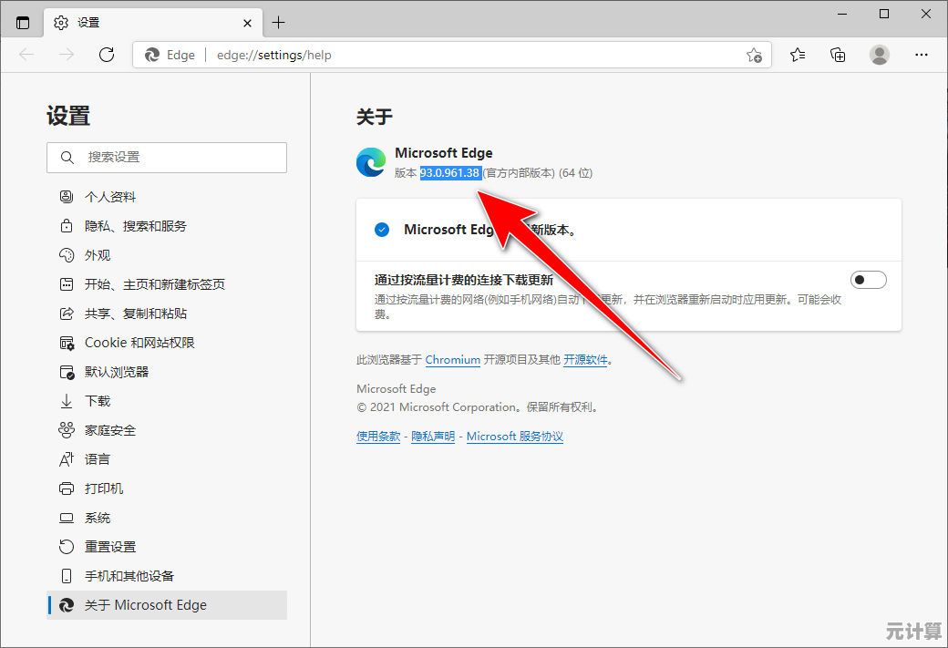Open the Chromium link
The height and width of the screenshot is (648, 948).
click(453, 360)
